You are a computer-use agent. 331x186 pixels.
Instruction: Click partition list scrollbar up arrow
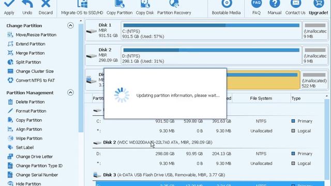pos(326,96)
